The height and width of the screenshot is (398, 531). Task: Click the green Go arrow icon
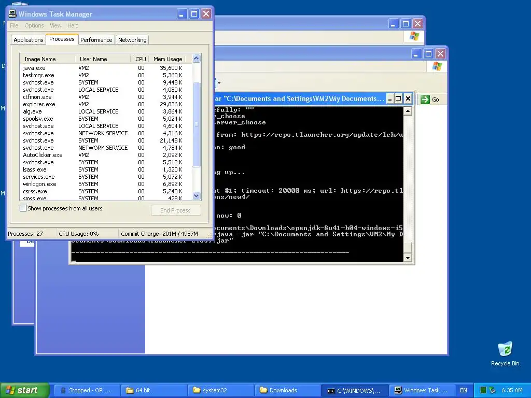tap(425, 99)
